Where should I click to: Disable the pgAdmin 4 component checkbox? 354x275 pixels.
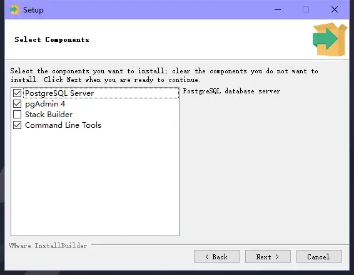(17, 104)
